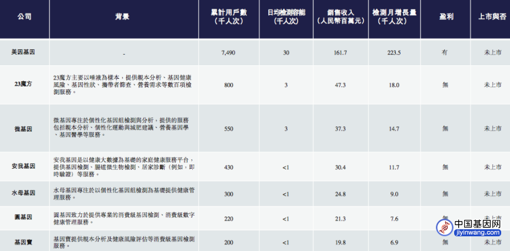Click 安我基因 daily capacity <1

[286, 167]
